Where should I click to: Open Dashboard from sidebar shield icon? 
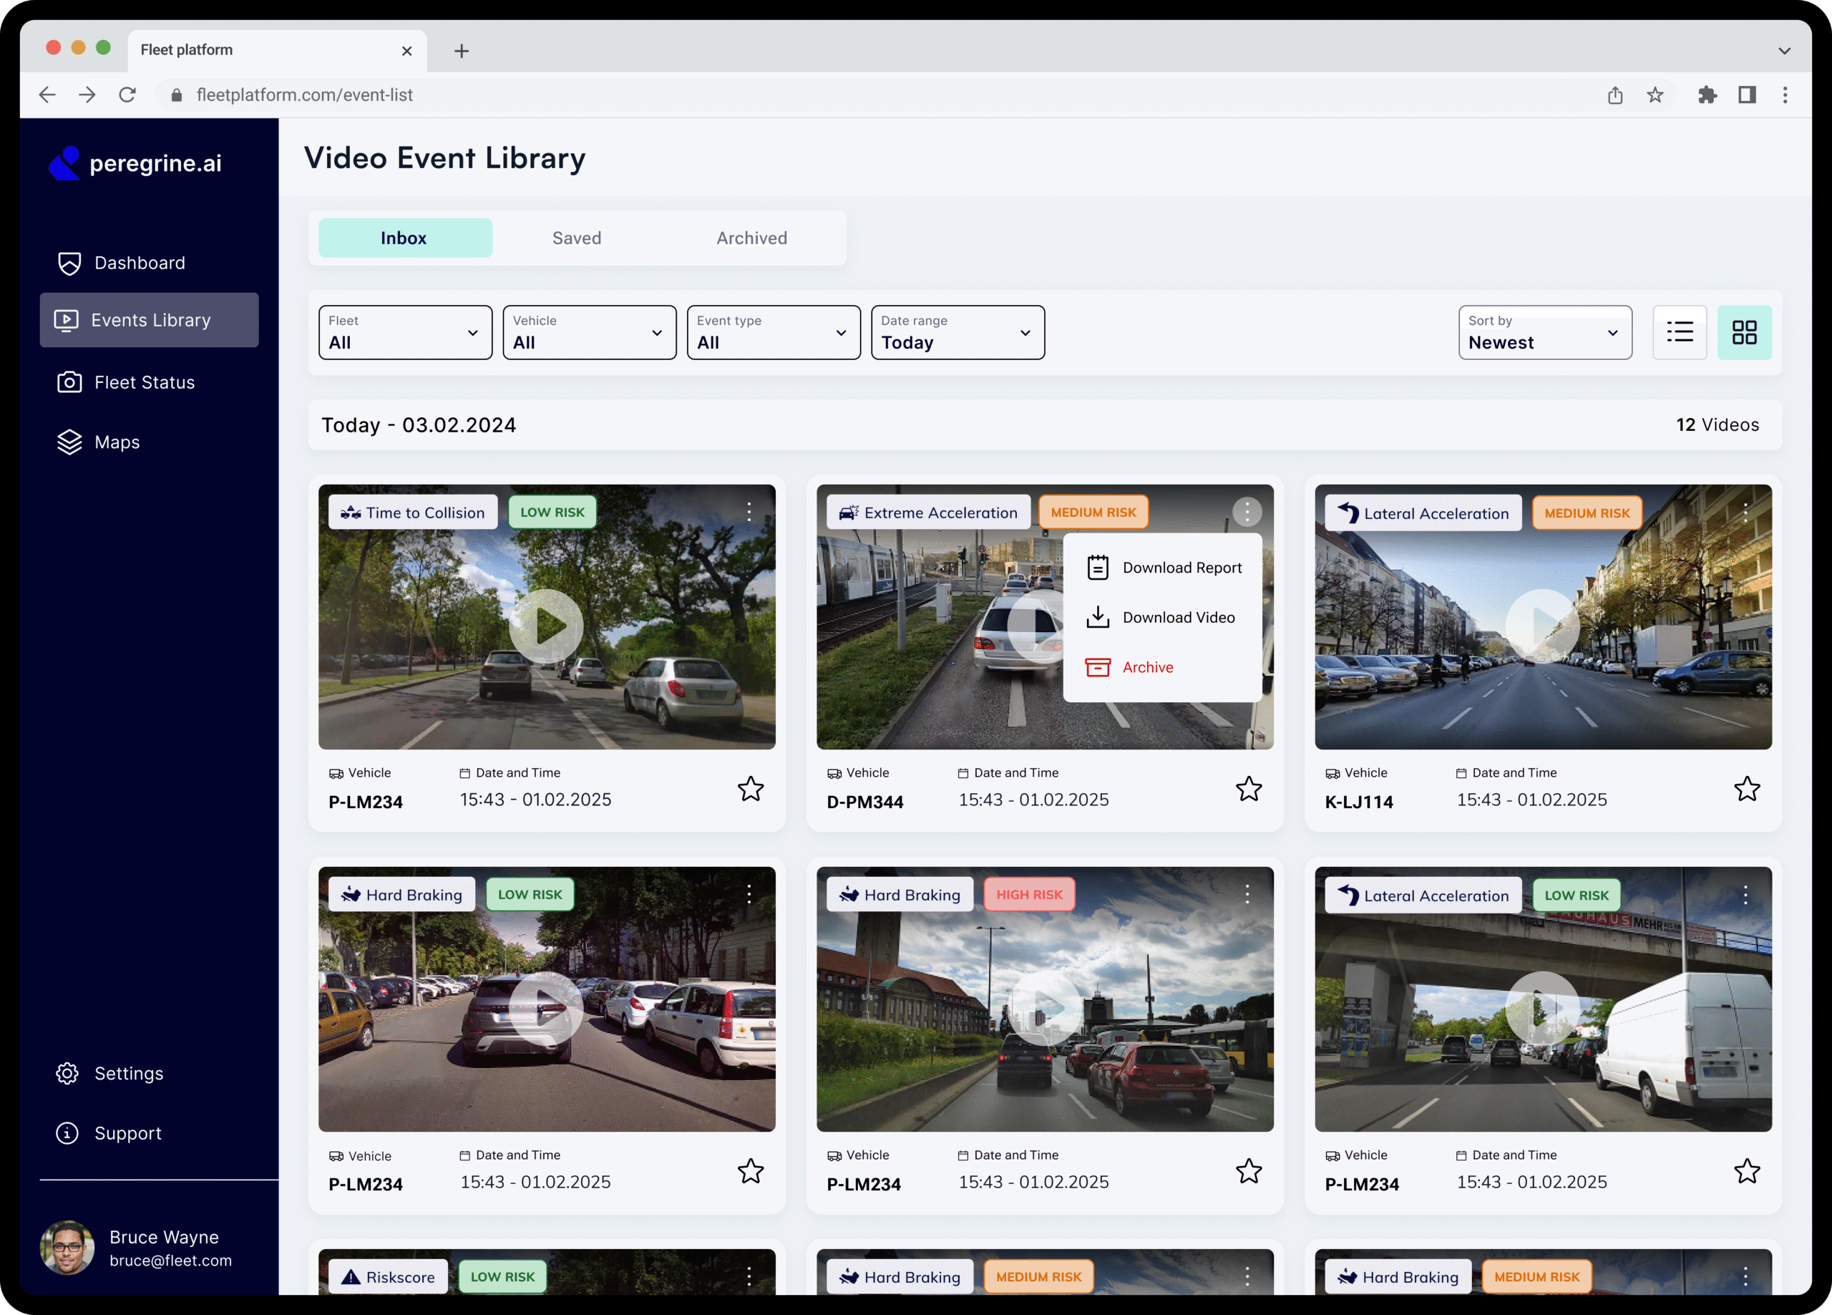(x=69, y=263)
